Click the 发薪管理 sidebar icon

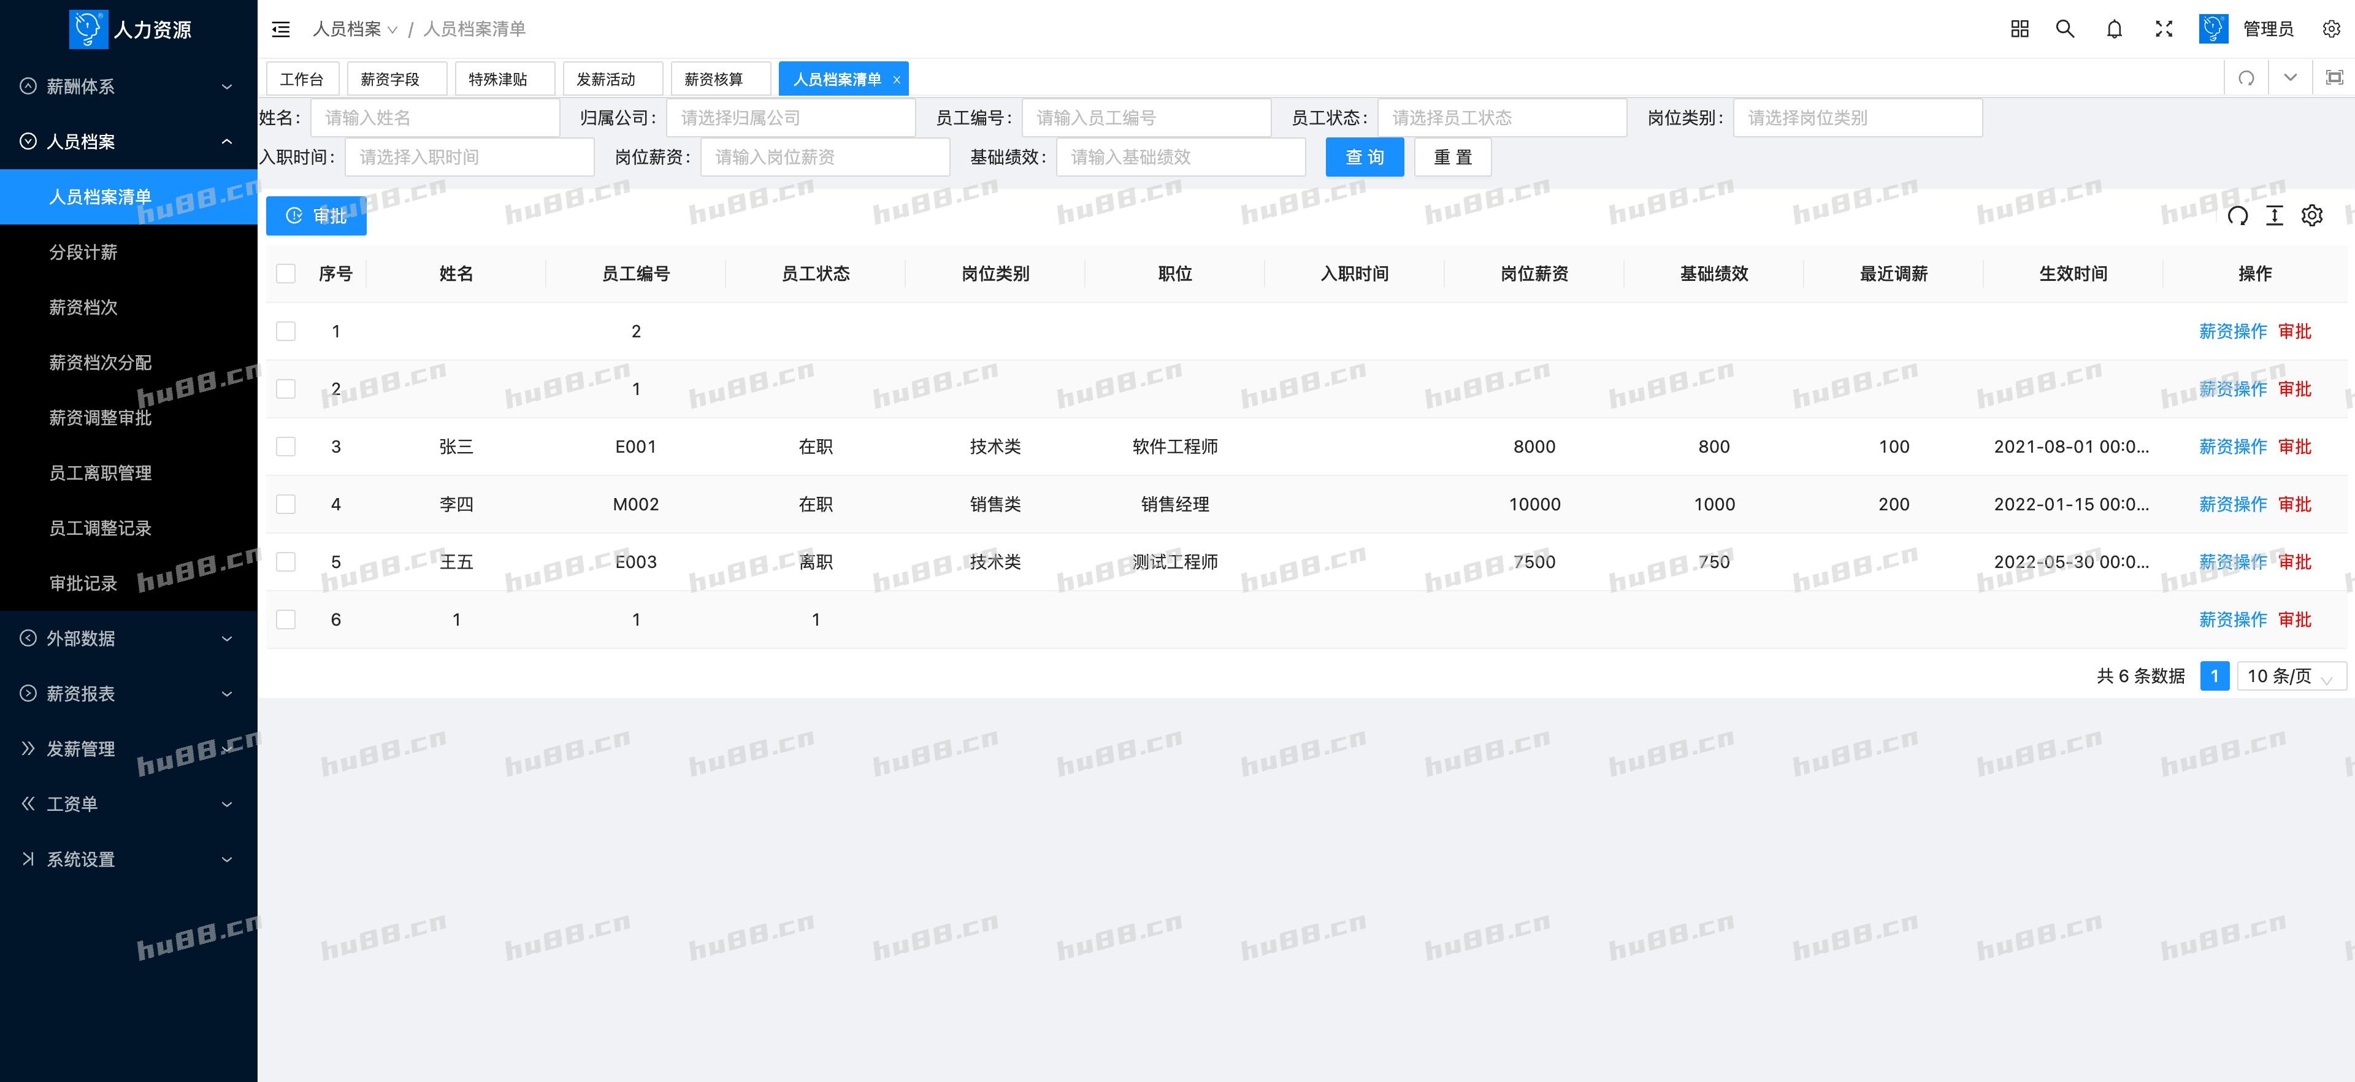[28, 748]
